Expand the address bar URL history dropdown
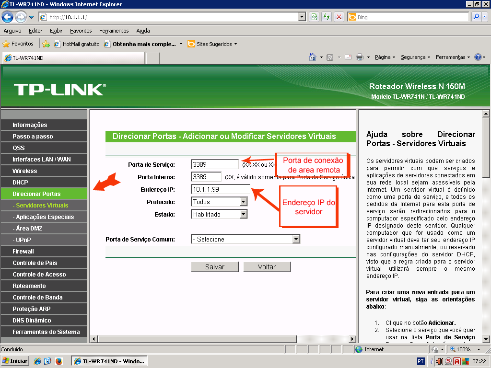The height and width of the screenshot is (368, 491). (x=302, y=17)
